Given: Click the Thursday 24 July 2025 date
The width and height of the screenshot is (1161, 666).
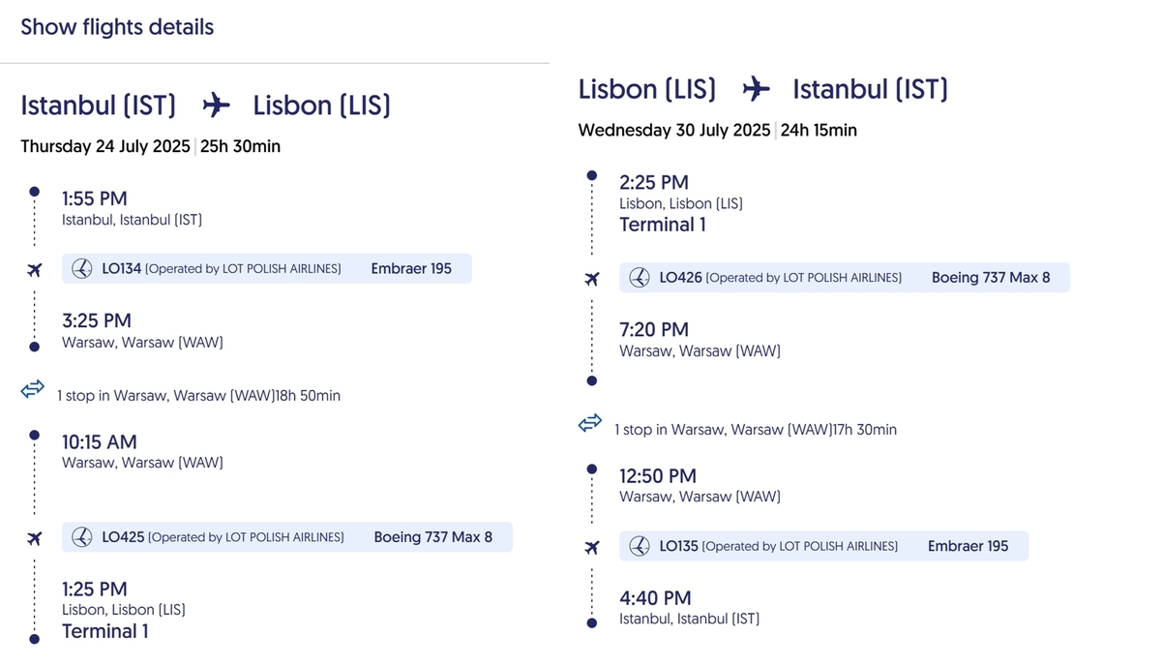Looking at the screenshot, I should (105, 147).
